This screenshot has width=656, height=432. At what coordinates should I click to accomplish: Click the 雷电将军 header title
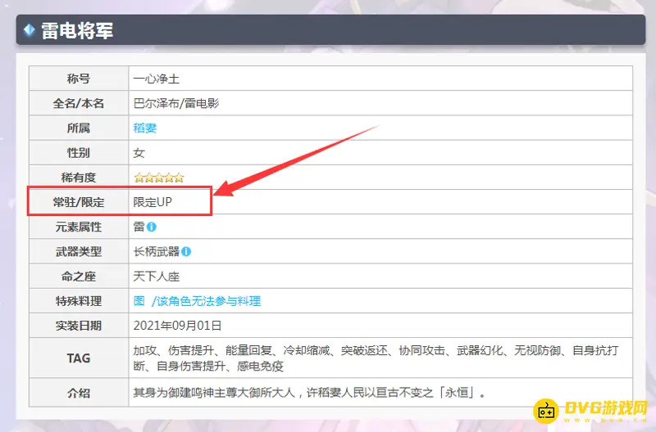pos(77,31)
